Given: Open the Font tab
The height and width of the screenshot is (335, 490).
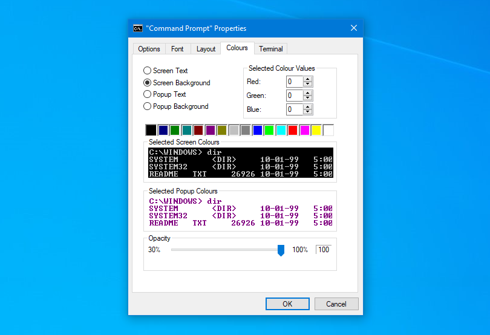Looking at the screenshot, I should tap(177, 49).
